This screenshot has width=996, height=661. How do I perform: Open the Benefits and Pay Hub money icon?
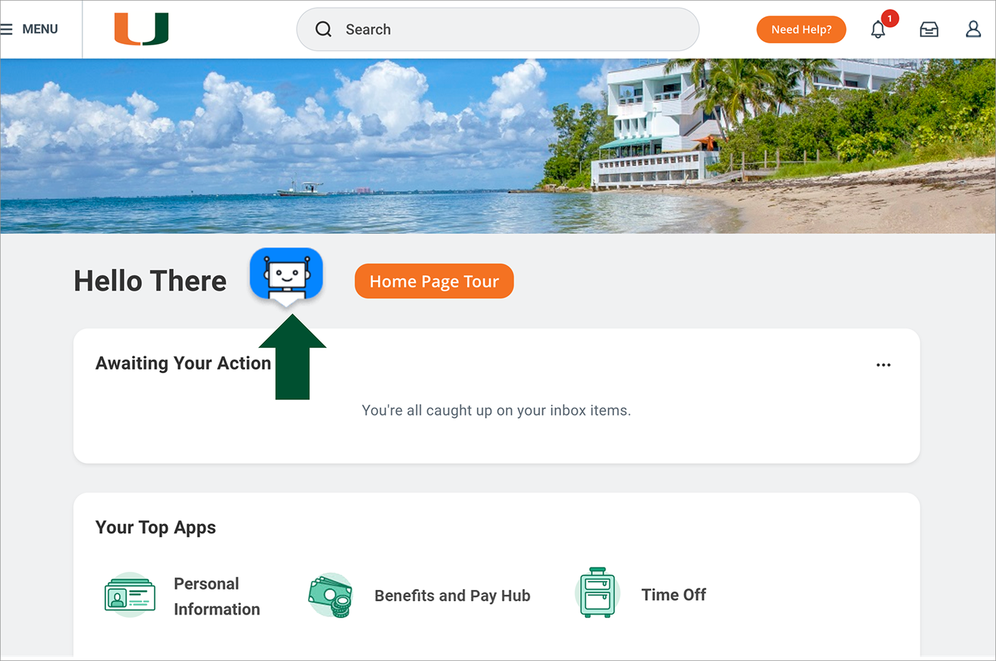point(331,595)
